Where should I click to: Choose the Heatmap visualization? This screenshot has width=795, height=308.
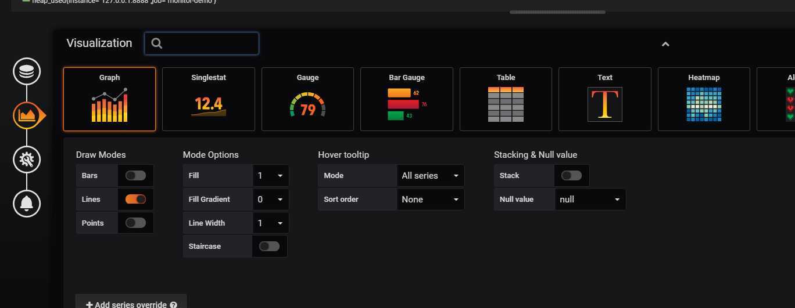coord(704,99)
